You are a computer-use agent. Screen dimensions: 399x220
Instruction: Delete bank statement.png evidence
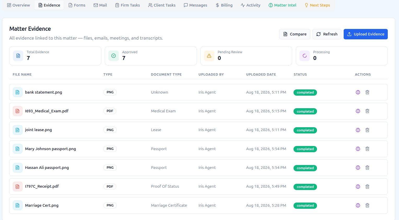point(367,92)
